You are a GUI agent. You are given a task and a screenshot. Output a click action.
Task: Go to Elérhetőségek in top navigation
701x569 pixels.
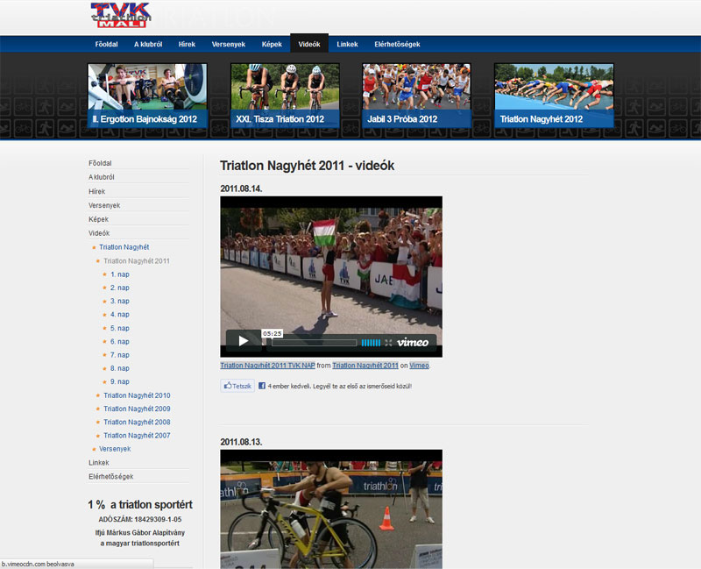click(397, 44)
